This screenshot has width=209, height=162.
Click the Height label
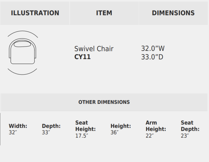click(121, 126)
